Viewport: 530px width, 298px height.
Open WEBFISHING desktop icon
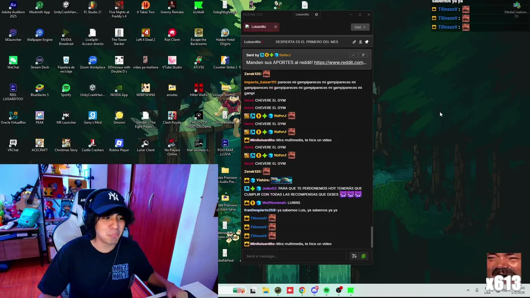tap(145, 90)
